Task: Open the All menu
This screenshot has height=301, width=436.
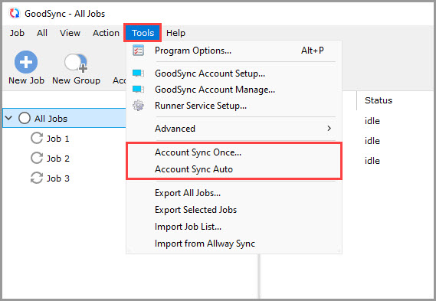Action: (x=42, y=33)
